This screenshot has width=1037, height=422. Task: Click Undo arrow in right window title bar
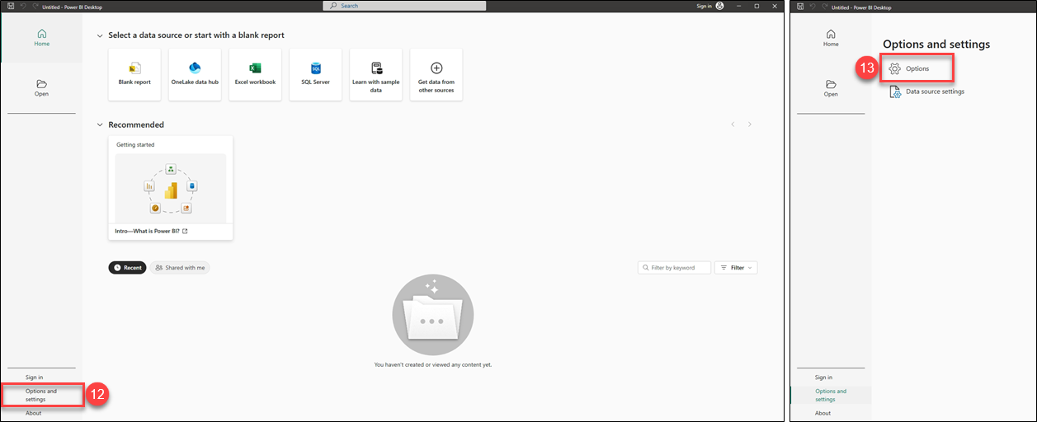click(812, 6)
